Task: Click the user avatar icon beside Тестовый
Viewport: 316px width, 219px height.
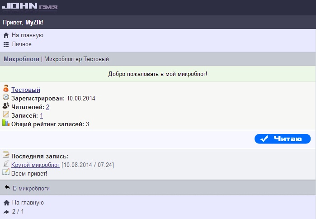Action: (6, 89)
